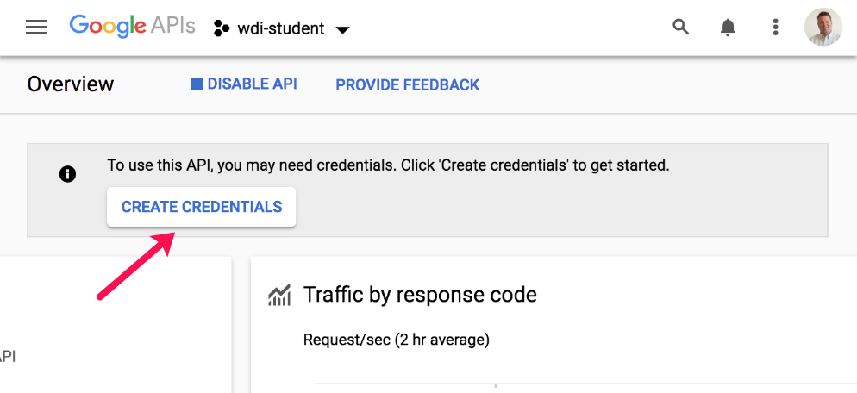Click the credentials notice message text

tap(388, 165)
